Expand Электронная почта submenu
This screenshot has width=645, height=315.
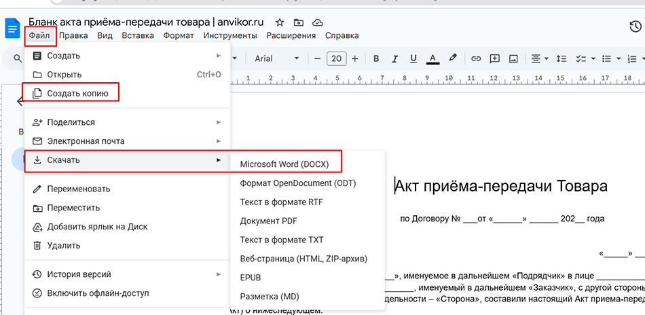(x=128, y=141)
